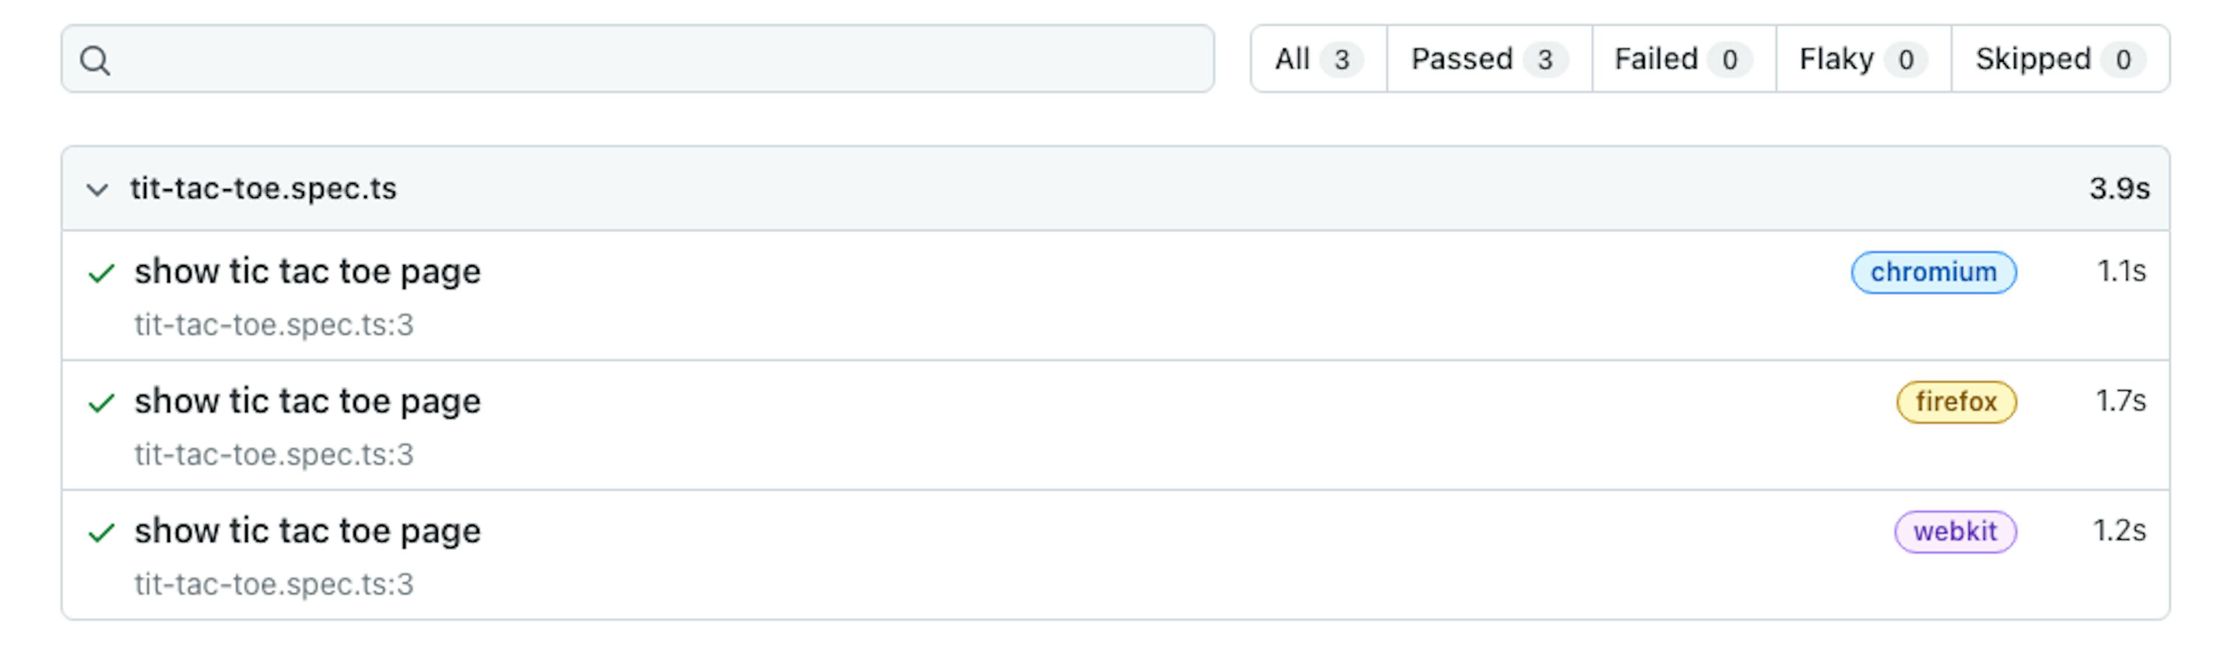Collapse the tit-tac-toe.spec.ts file group
The width and height of the screenshot is (2236, 651).
tap(98, 189)
